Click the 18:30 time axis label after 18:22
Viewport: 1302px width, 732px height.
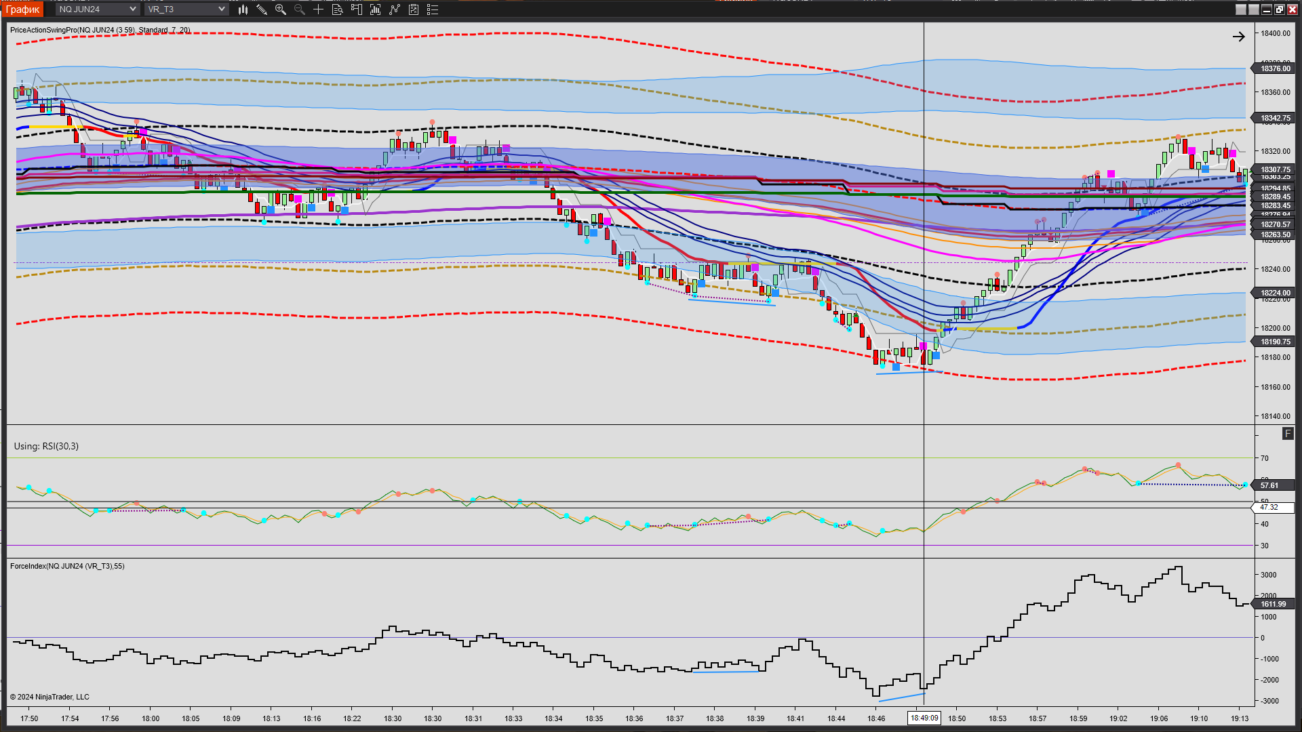point(393,718)
